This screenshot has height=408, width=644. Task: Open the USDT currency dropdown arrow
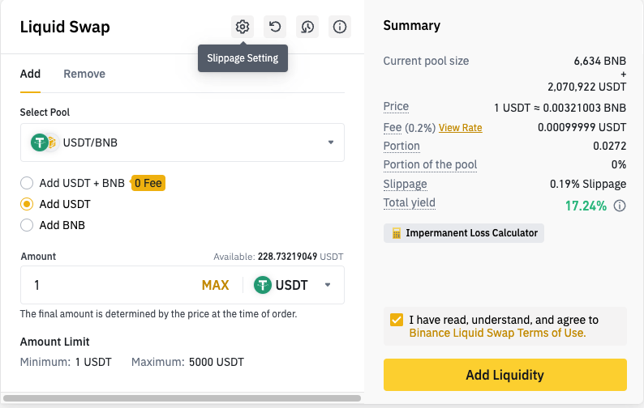point(328,285)
